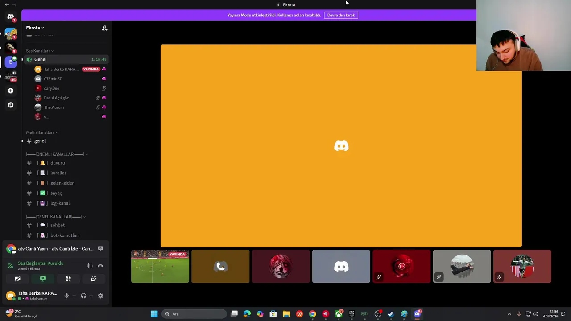Focus the large orange Discord video tile
Screen dimensions: 571x321
(x=341, y=146)
